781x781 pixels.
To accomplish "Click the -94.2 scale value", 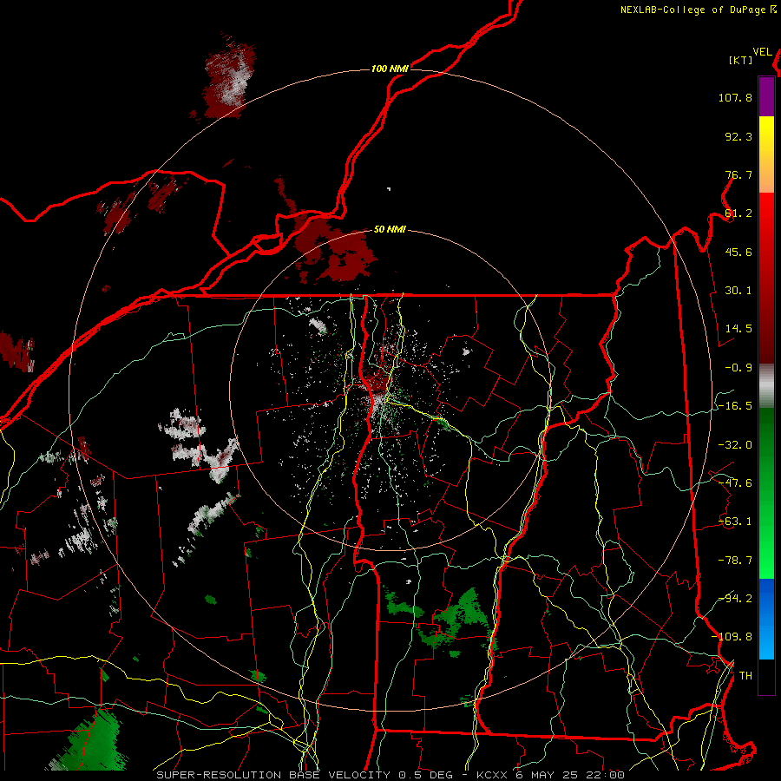I will click(735, 599).
